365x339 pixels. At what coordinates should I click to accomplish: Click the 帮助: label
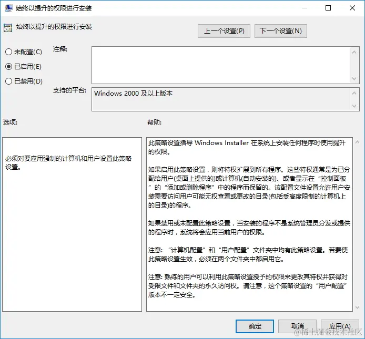tap(154, 122)
